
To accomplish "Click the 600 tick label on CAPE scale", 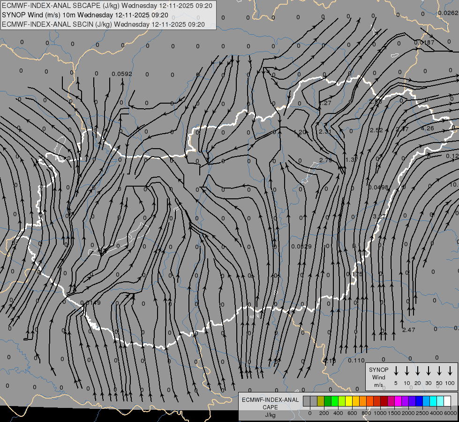I will 352,413.
